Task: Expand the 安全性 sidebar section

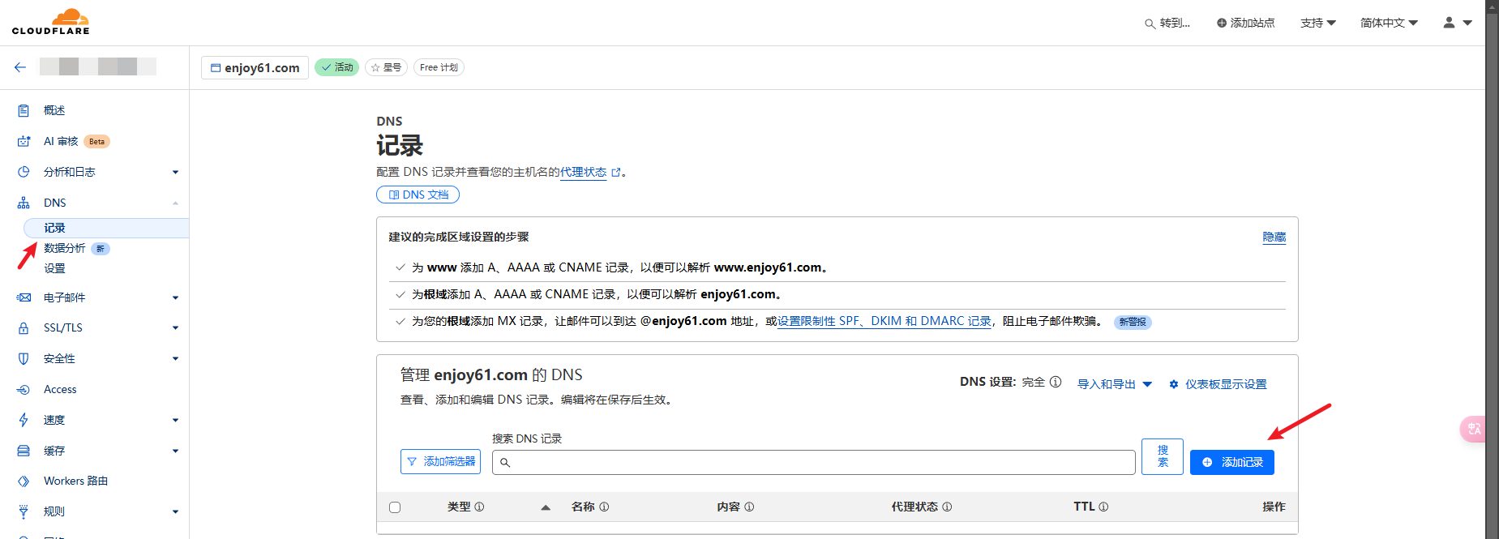Action: click(x=175, y=358)
